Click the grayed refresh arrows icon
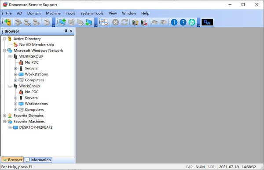The width and height of the screenshot is (264, 170). click(125, 22)
